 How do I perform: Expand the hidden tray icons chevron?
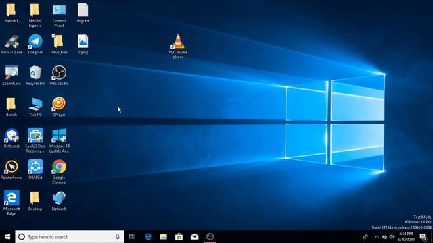[377, 237]
